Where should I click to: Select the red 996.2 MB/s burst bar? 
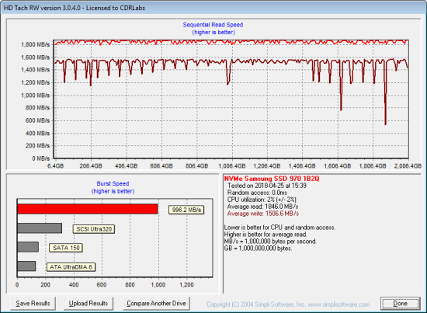tap(88, 209)
